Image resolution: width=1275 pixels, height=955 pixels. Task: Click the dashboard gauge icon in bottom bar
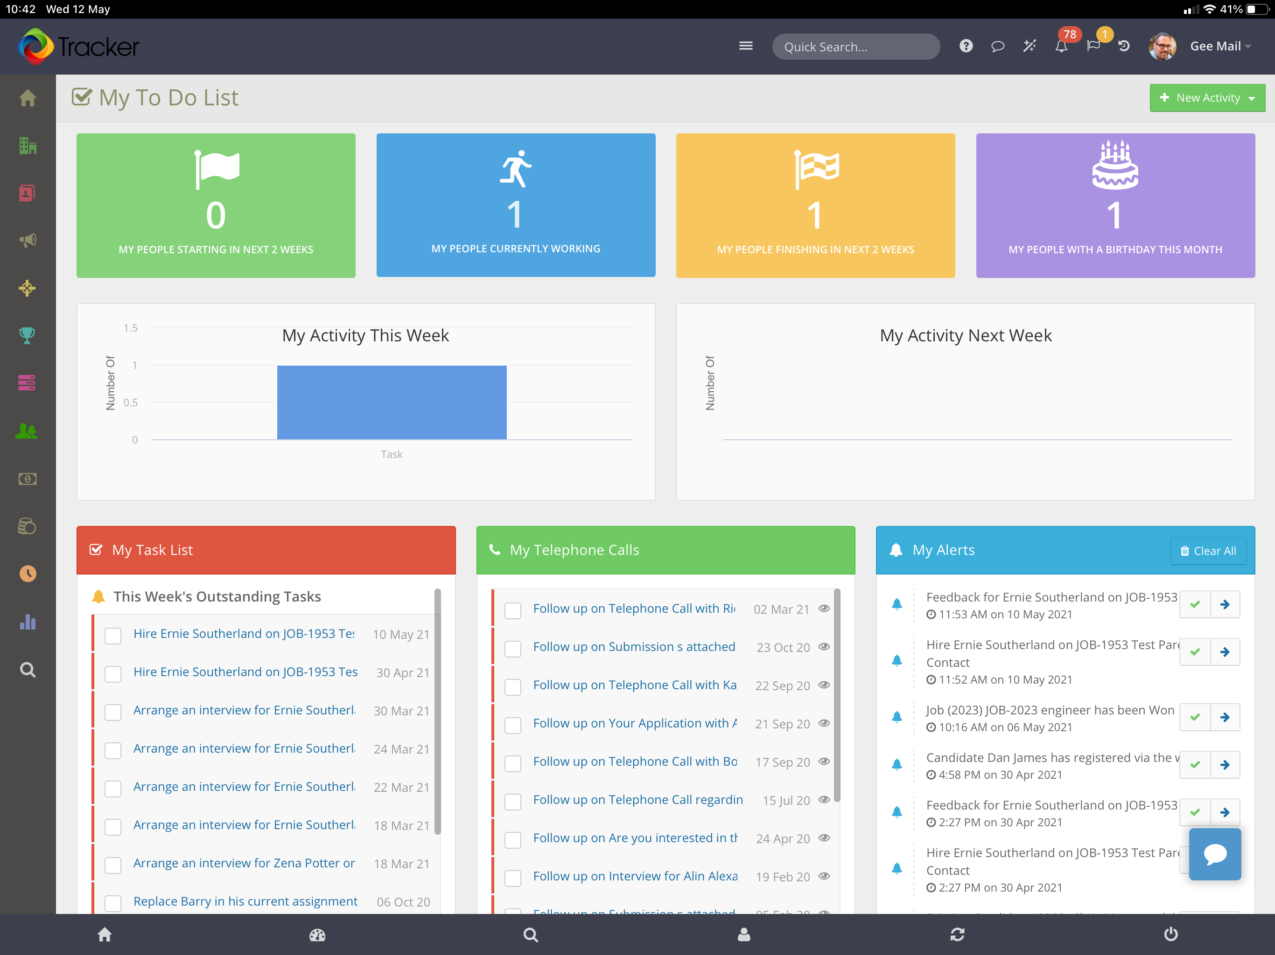pos(317,934)
